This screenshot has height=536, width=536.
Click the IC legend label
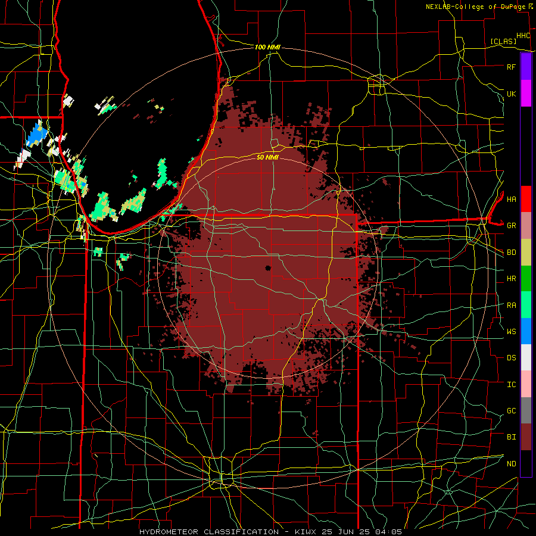[511, 385]
